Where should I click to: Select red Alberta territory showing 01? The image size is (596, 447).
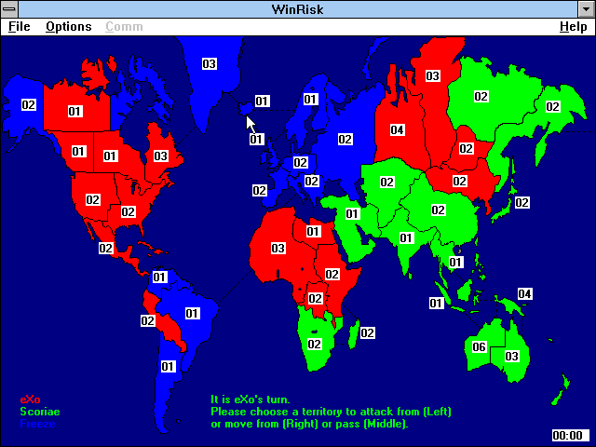78,152
